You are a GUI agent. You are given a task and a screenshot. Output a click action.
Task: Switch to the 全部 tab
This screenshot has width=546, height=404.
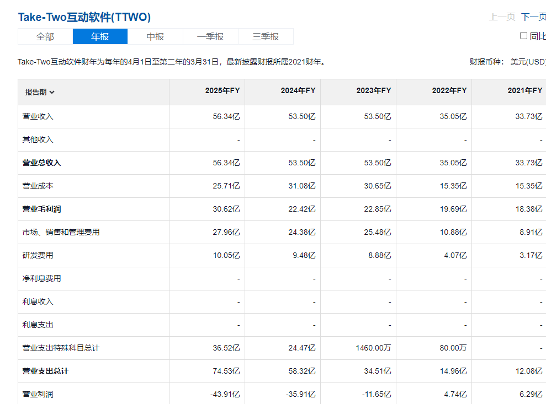(x=45, y=36)
